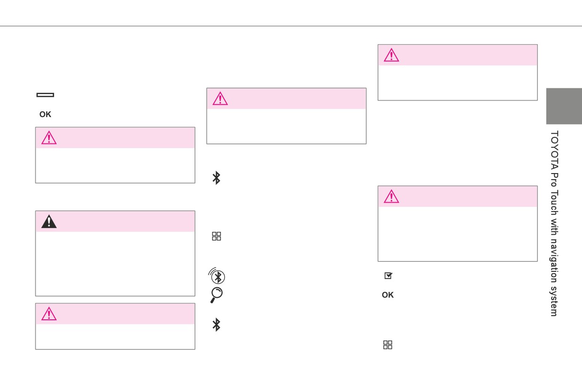The width and height of the screenshot is (582, 388).
Task: Select the magnifying glass search icon
Action: tap(216, 295)
